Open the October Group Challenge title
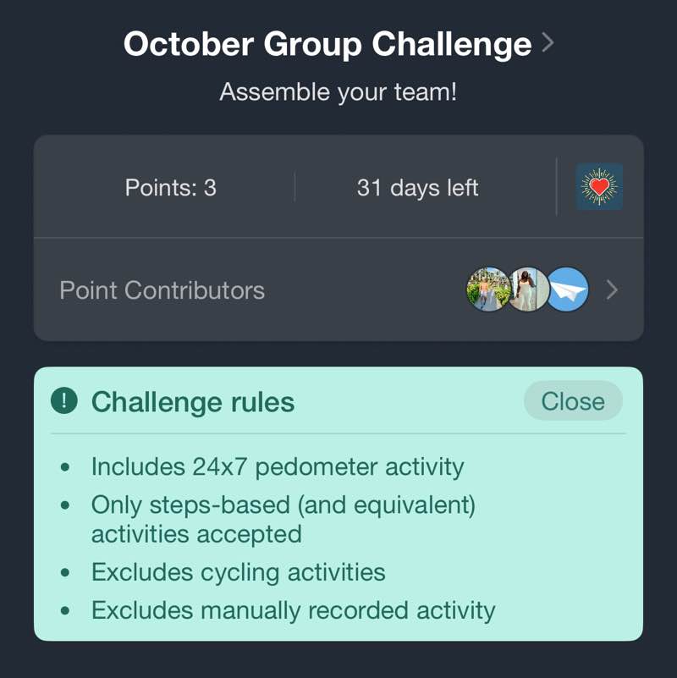Screen dimensions: 677x678 (327, 43)
